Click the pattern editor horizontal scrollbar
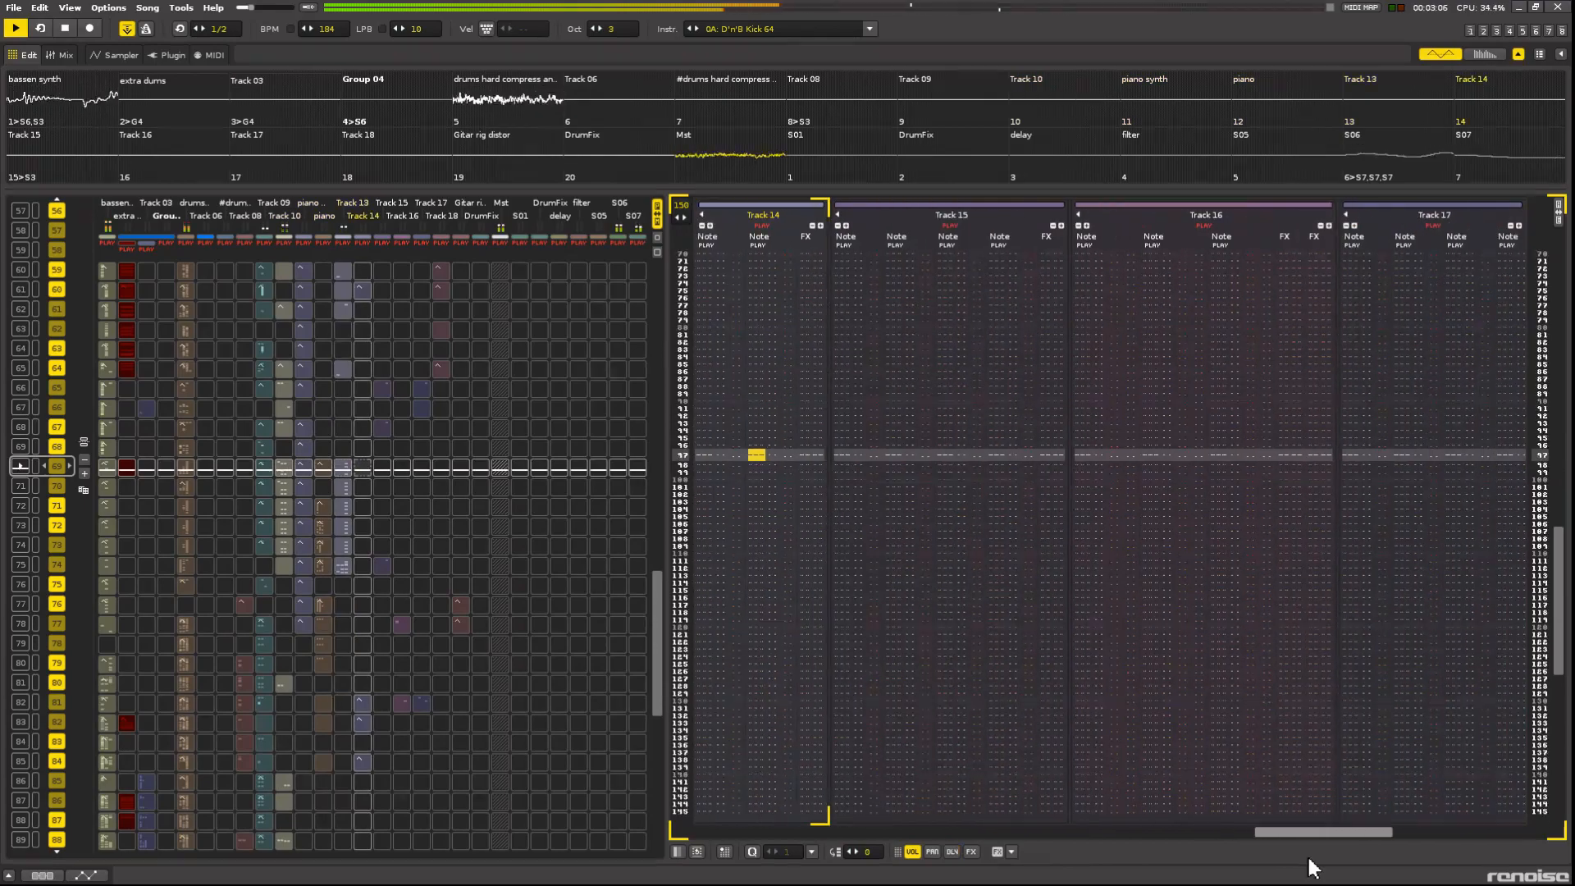 [1323, 832]
